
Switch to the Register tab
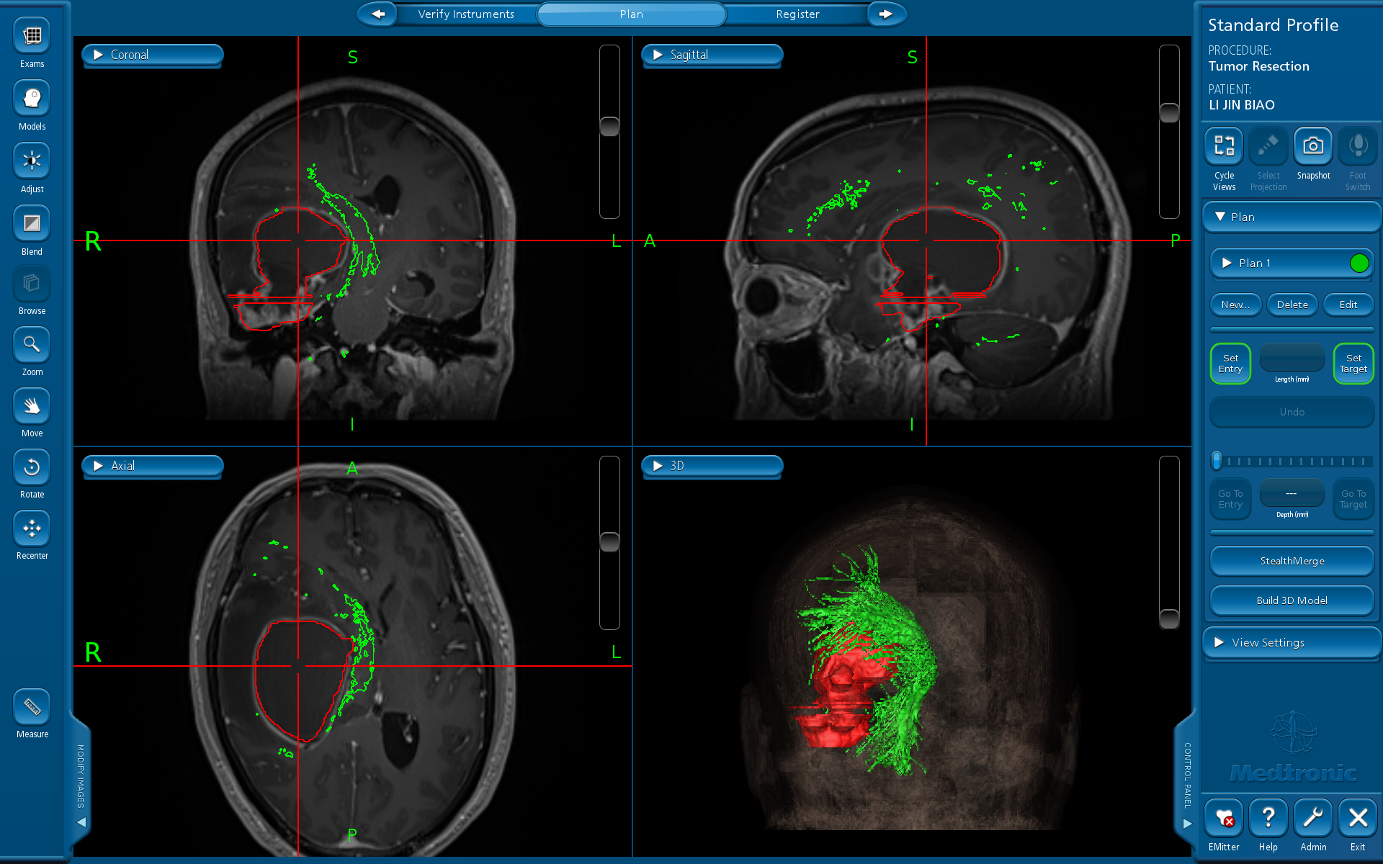coord(797,14)
